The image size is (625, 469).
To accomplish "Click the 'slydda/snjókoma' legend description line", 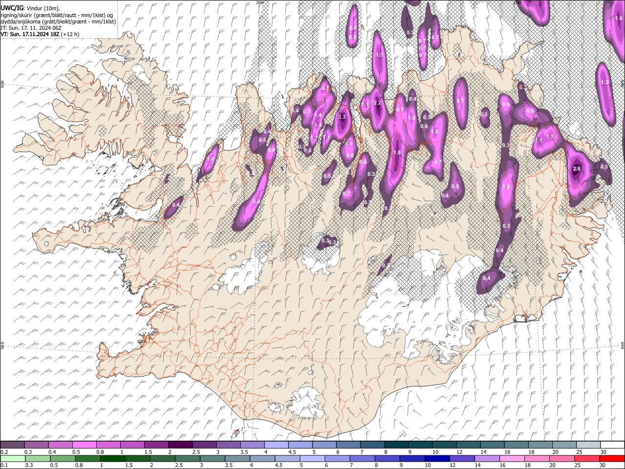I will 58,21.
